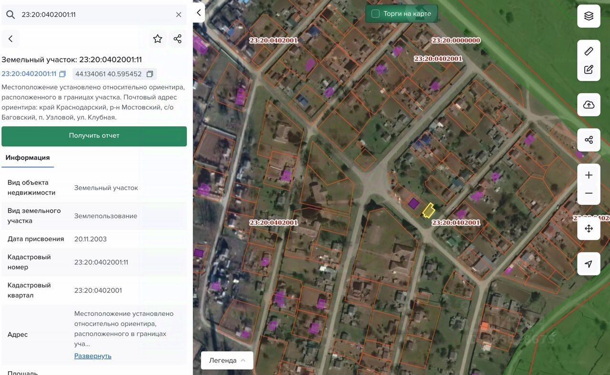Viewport: 610px width, 375px height.
Task: Click the parcel title heading Земельный участок: 23:20:0402001:11
Action: [x=72, y=60]
